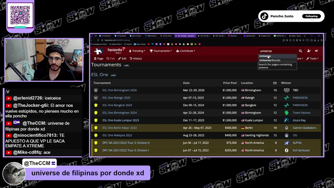Open ESL One Berlin Major 2023 link
This screenshot has width=334, height=188.
pos(120,128)
